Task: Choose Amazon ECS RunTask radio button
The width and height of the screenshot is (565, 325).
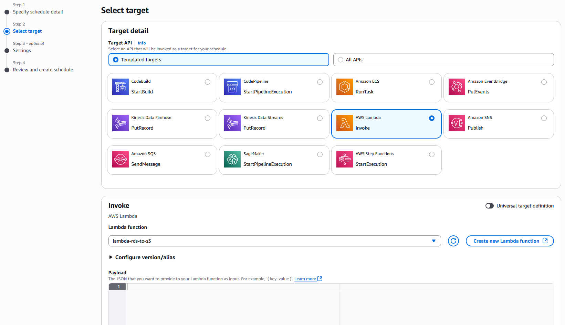Action: point(432,82)
